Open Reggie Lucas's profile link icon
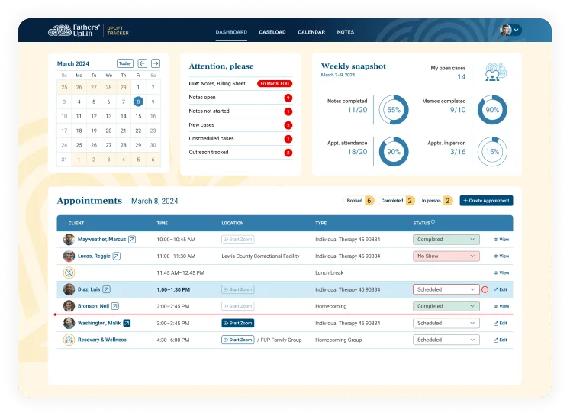Screen dimensions: 570x416 [x=116, y=256]
